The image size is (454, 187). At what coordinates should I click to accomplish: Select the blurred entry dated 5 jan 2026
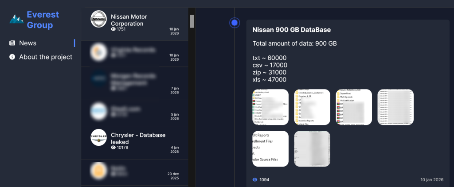tap(135, 113)
